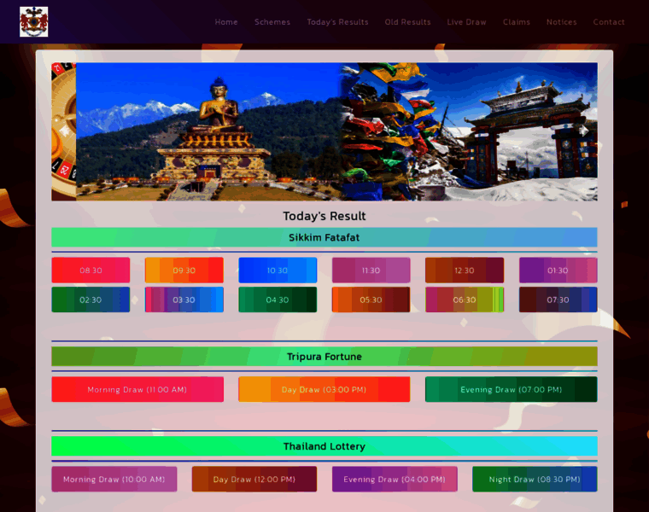Select Sikkim Fatafat 11:30 result
The width and height of the screenshot is (649, 512).
[371, 270]
